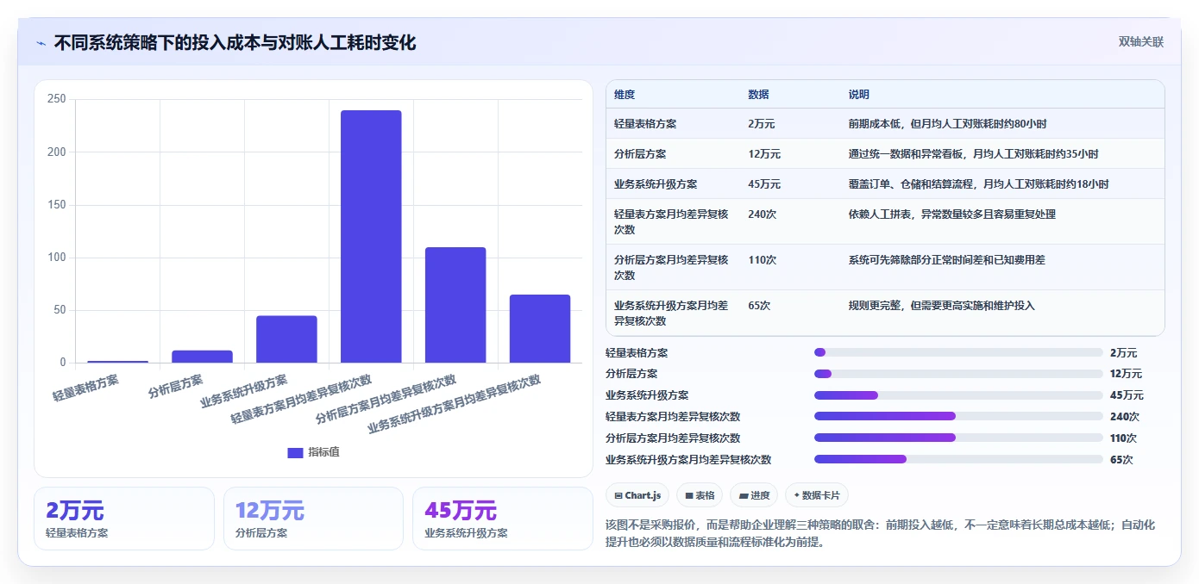This screenshot has height=584, width=1199.
Task: Click the header icon beside the title
Action: pos(41,43)
